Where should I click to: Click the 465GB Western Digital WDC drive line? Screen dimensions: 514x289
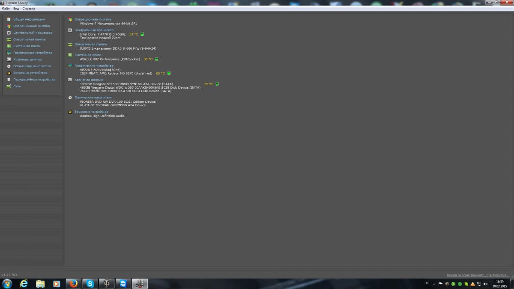coord(140,87)
